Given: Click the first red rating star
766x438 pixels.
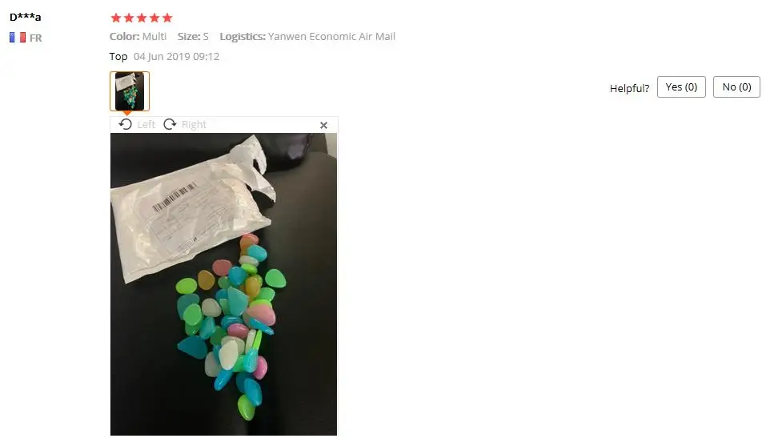Looking at the screenshot, I should [116, 18].
